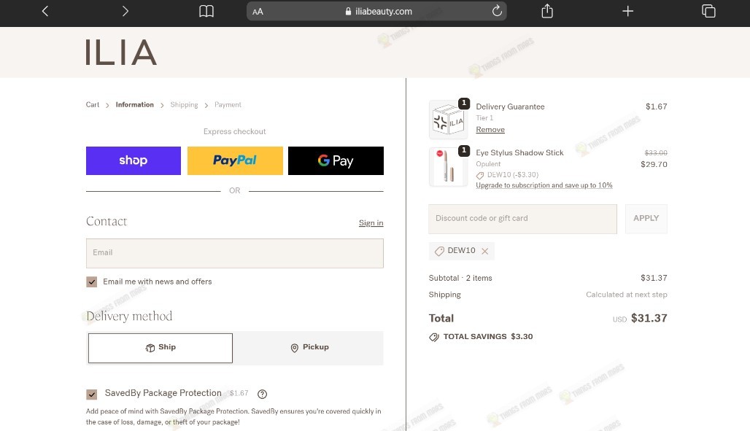
Task: Click the Contact heading
Action: [x=107, y=222]
